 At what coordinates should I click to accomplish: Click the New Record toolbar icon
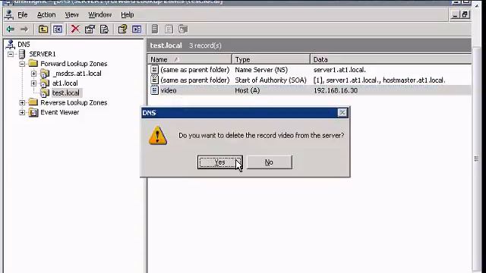169,30
